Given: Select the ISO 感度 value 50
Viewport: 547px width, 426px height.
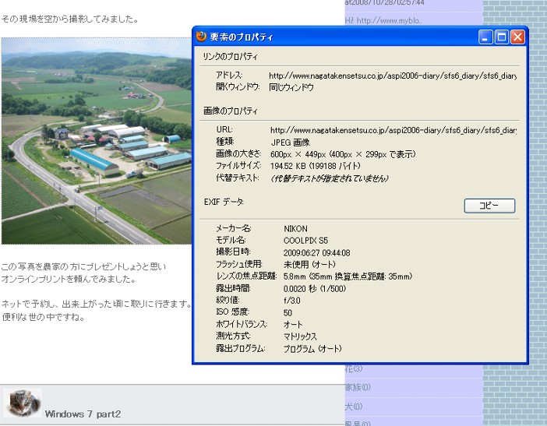Looking at the screenshot, I should coord(288,313).
